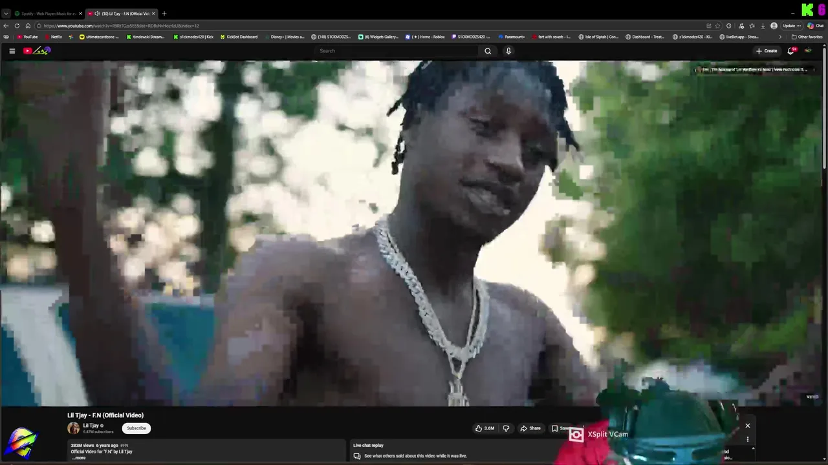
Task: Open the fart with reverb bookmark
Action: [551, 37]
